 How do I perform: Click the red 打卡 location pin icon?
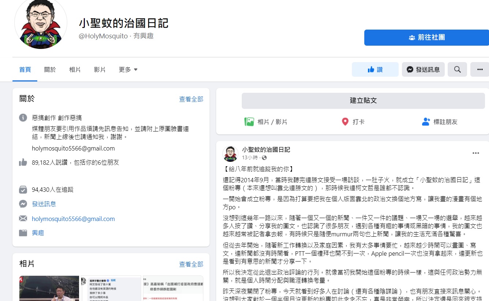click(x=345, y=122)
